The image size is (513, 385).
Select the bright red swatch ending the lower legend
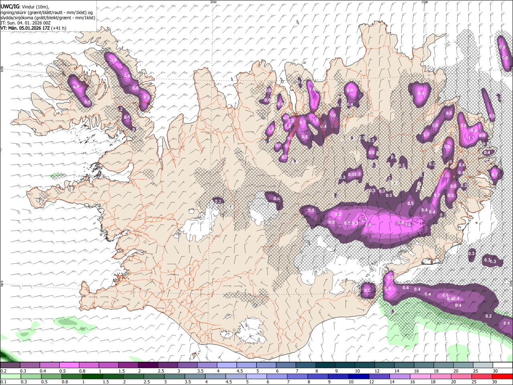[502, 377]
